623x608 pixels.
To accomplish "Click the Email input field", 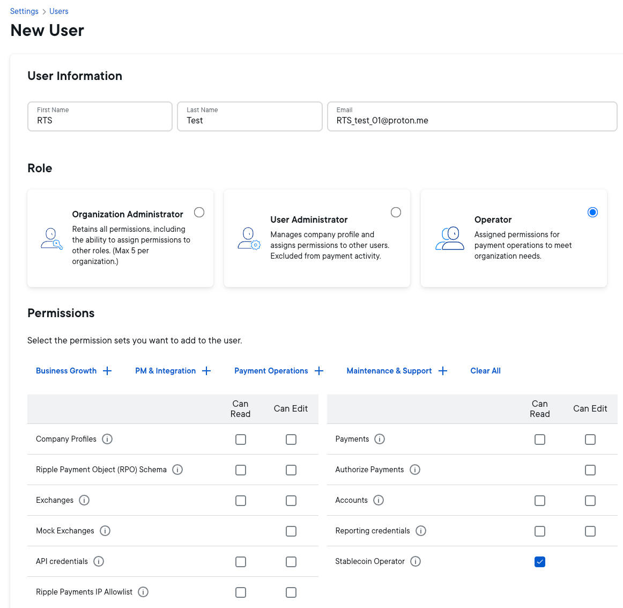I will pyautogui.click(x=472, y=120).
